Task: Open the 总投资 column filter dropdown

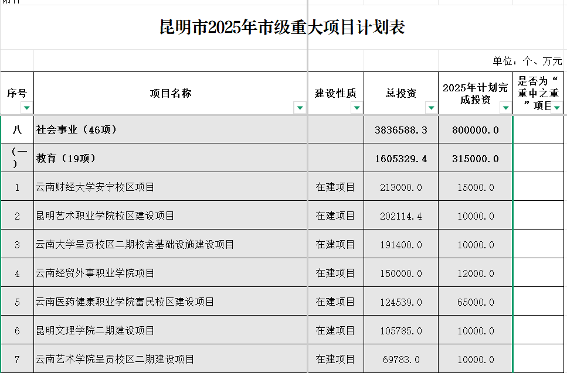Action: click(x=431, y=108)
